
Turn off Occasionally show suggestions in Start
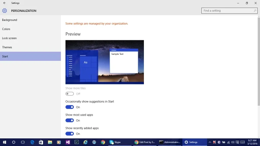tap(70, 107)
